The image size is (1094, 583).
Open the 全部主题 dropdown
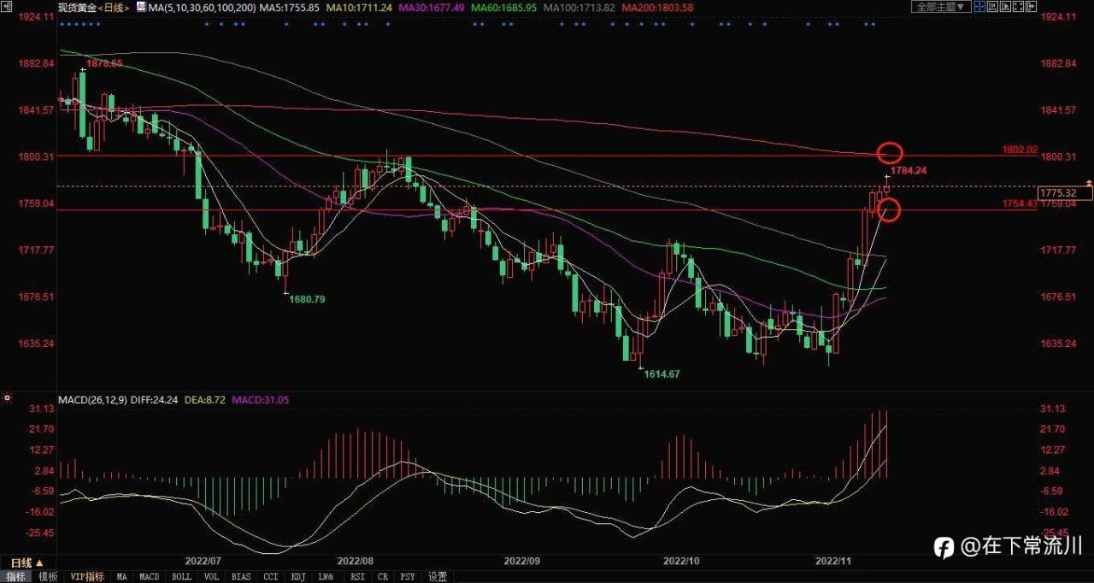tap(941, 6)
